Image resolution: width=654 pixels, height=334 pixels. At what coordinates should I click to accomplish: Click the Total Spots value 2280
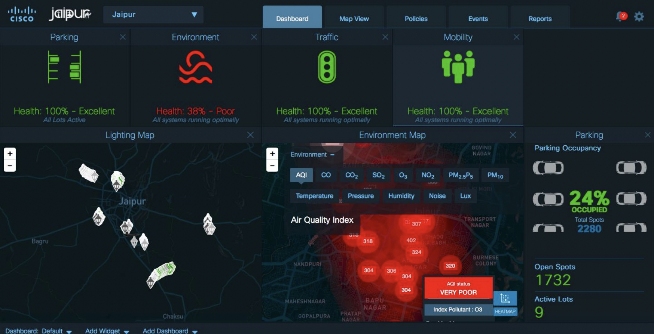point(589,229)
